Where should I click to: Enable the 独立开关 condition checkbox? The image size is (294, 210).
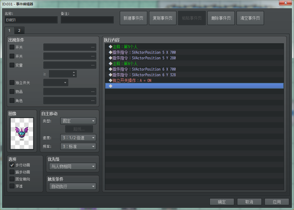pos(12,82)
